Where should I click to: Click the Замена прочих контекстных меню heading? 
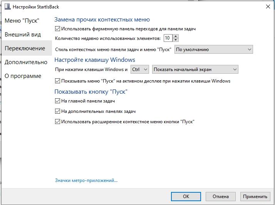click(102, 20)
